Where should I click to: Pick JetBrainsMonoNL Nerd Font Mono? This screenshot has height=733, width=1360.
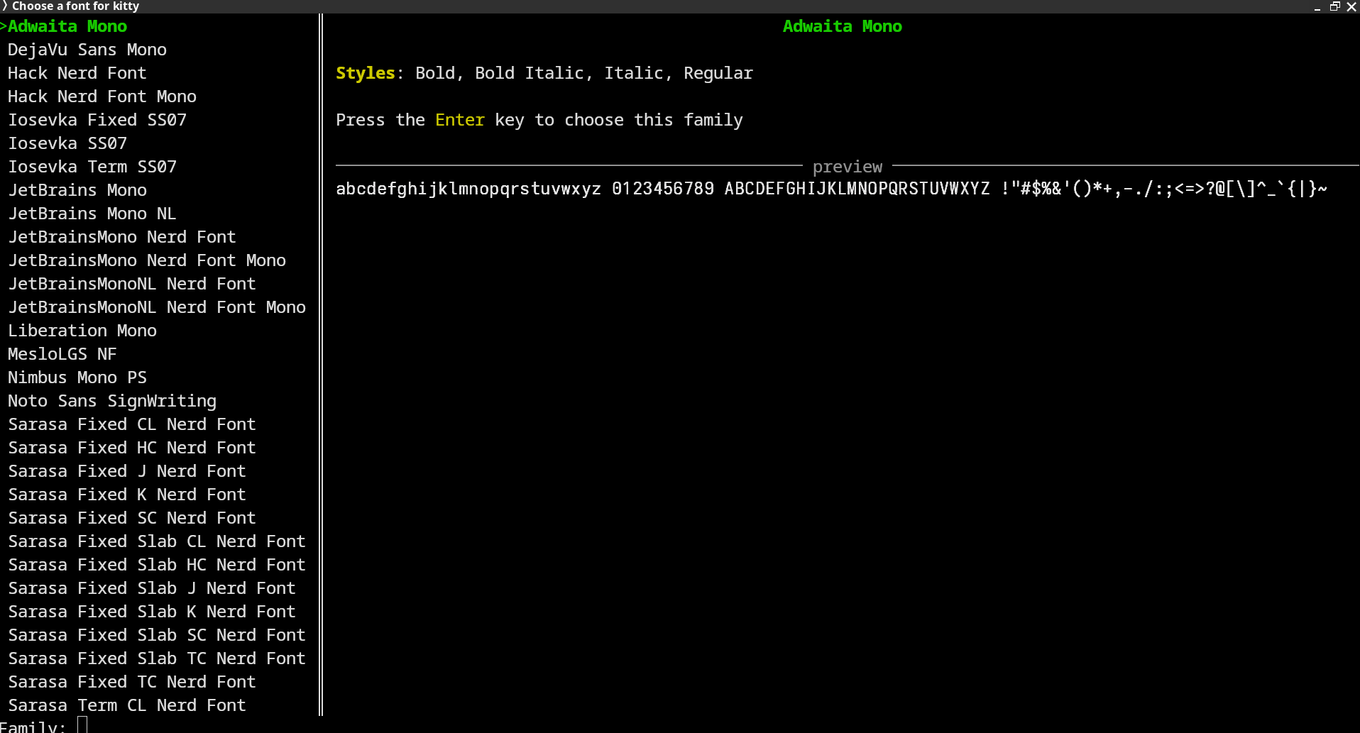157,307
